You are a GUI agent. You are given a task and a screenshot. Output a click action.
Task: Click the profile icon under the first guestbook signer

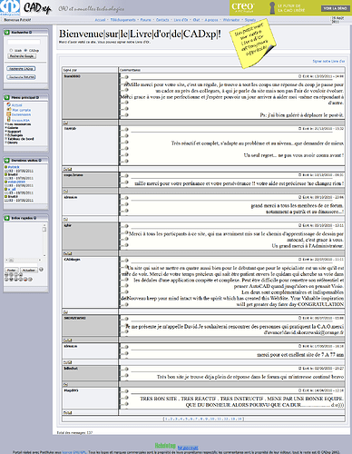[65, 123]
